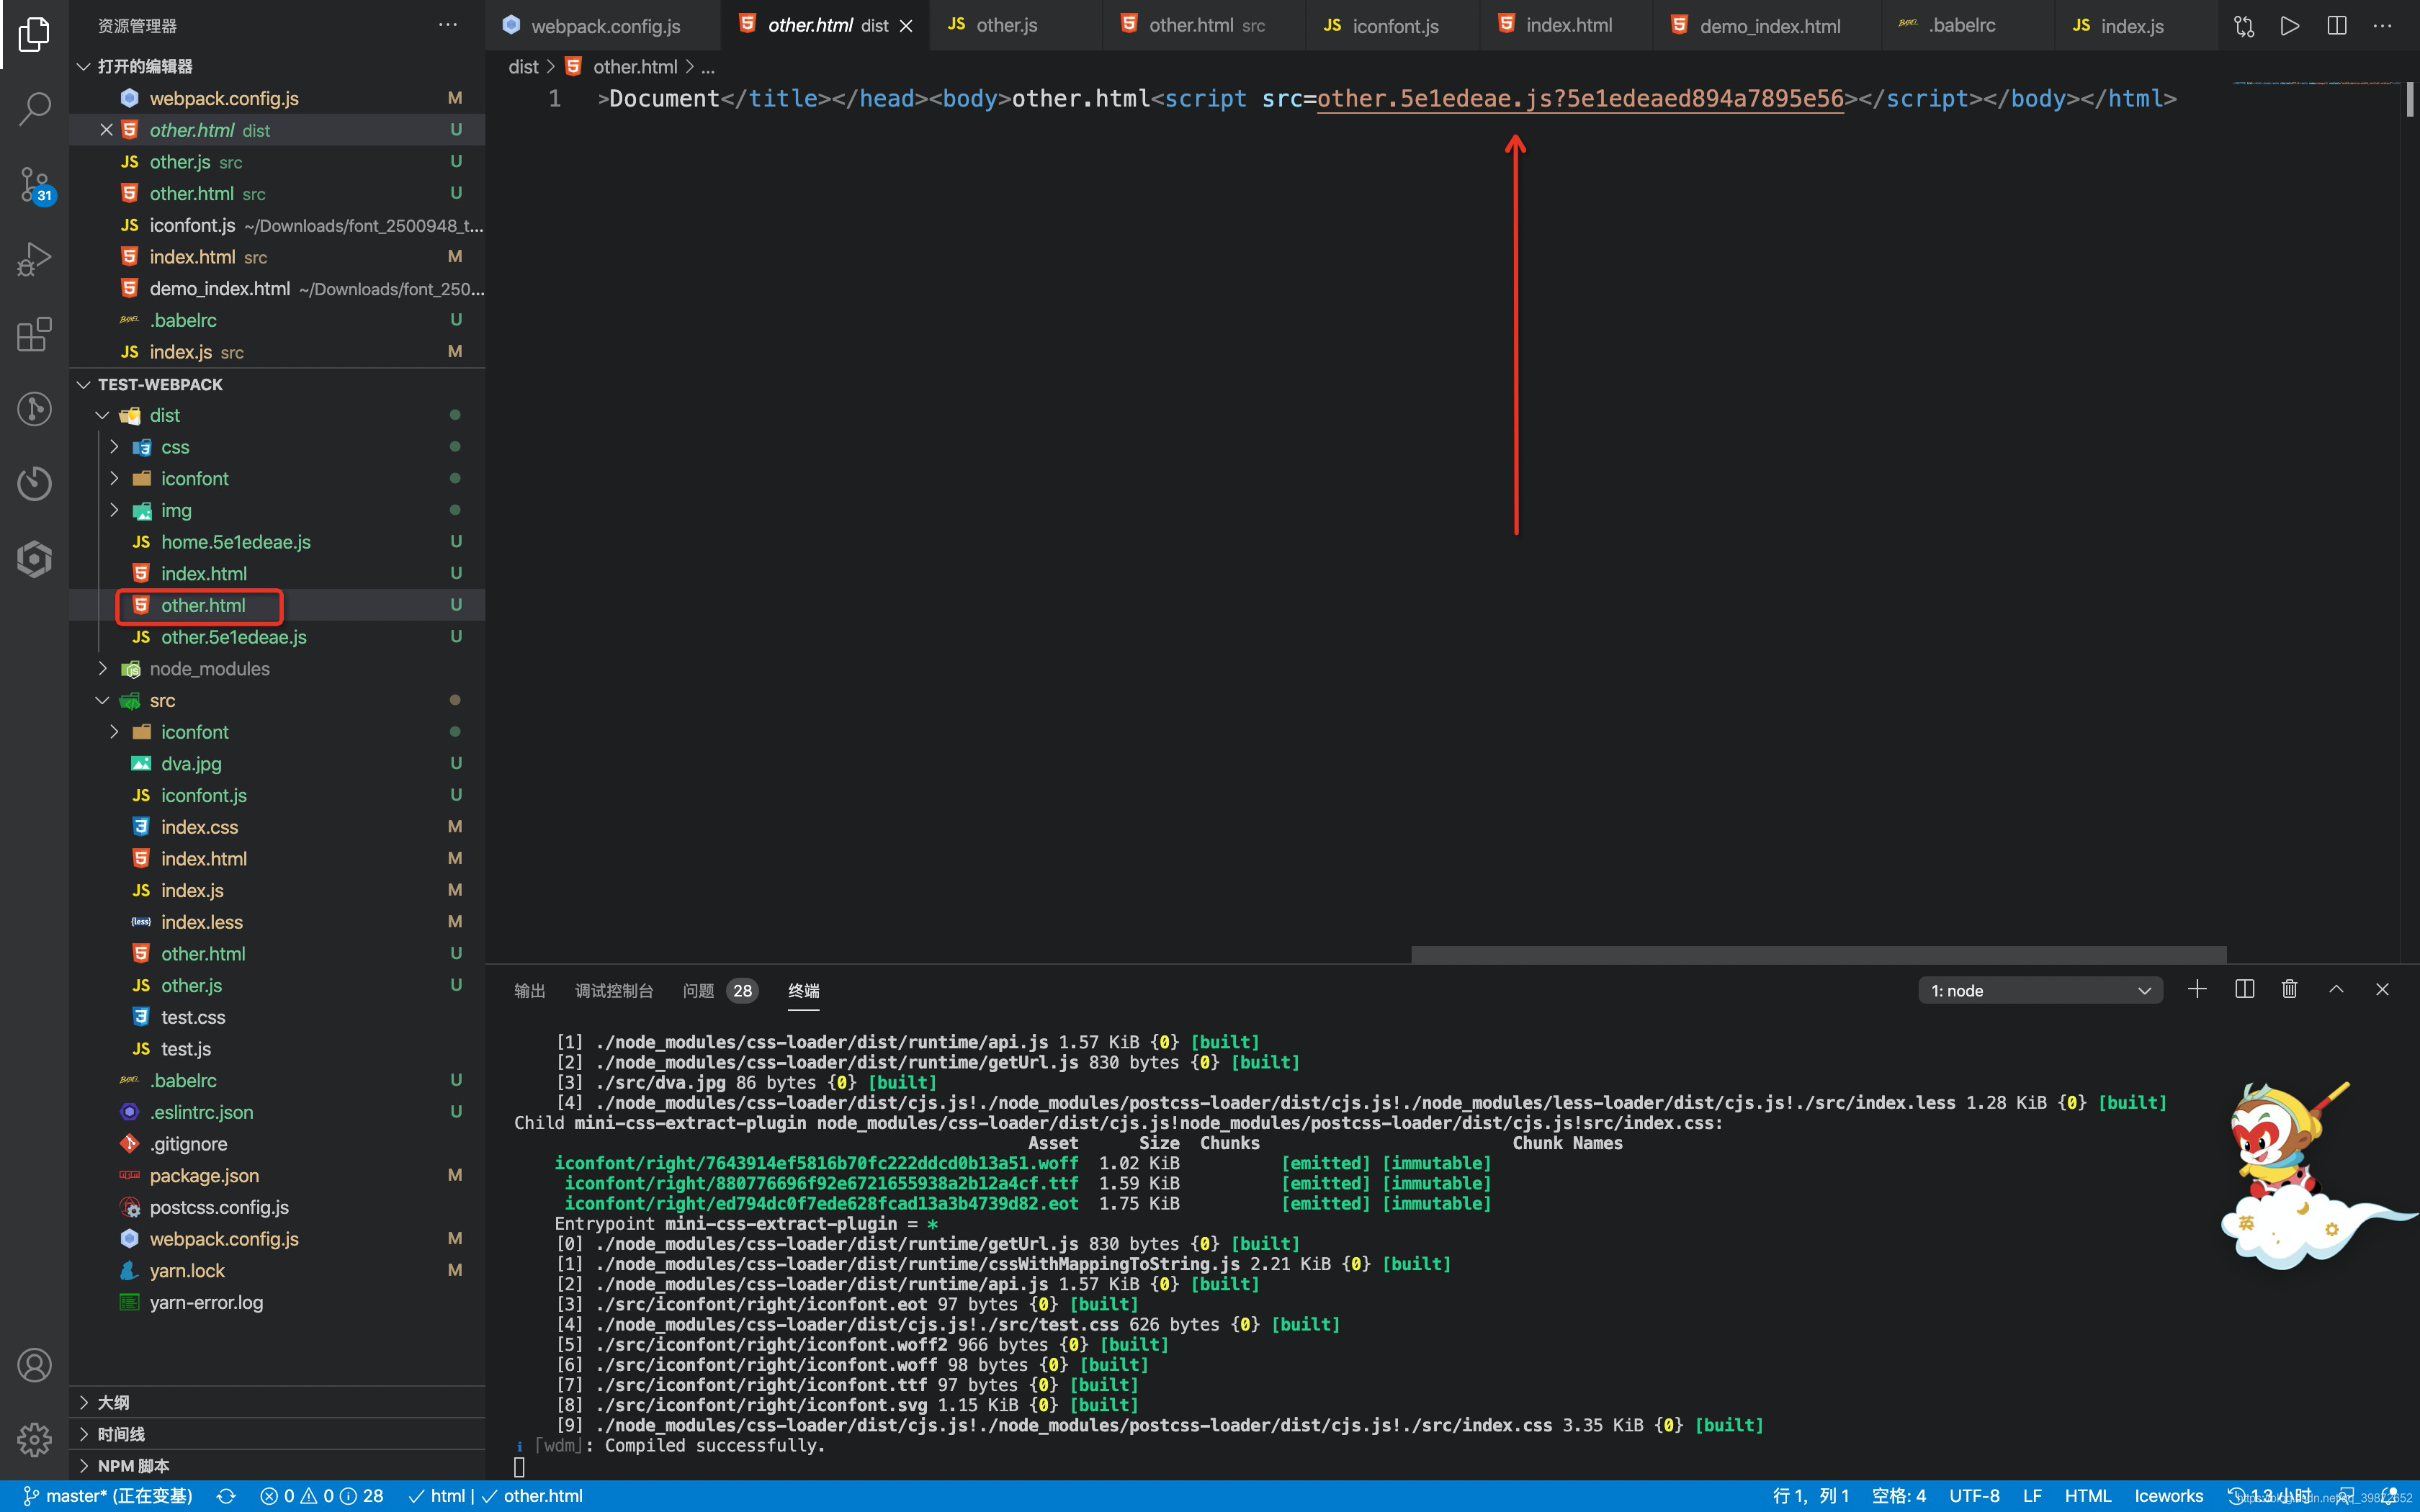Open more editor actions ellipsis menu

pyautogui.click(x=2383, y=26)
